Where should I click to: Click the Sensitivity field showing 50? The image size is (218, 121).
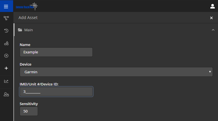tap(29, 111)
